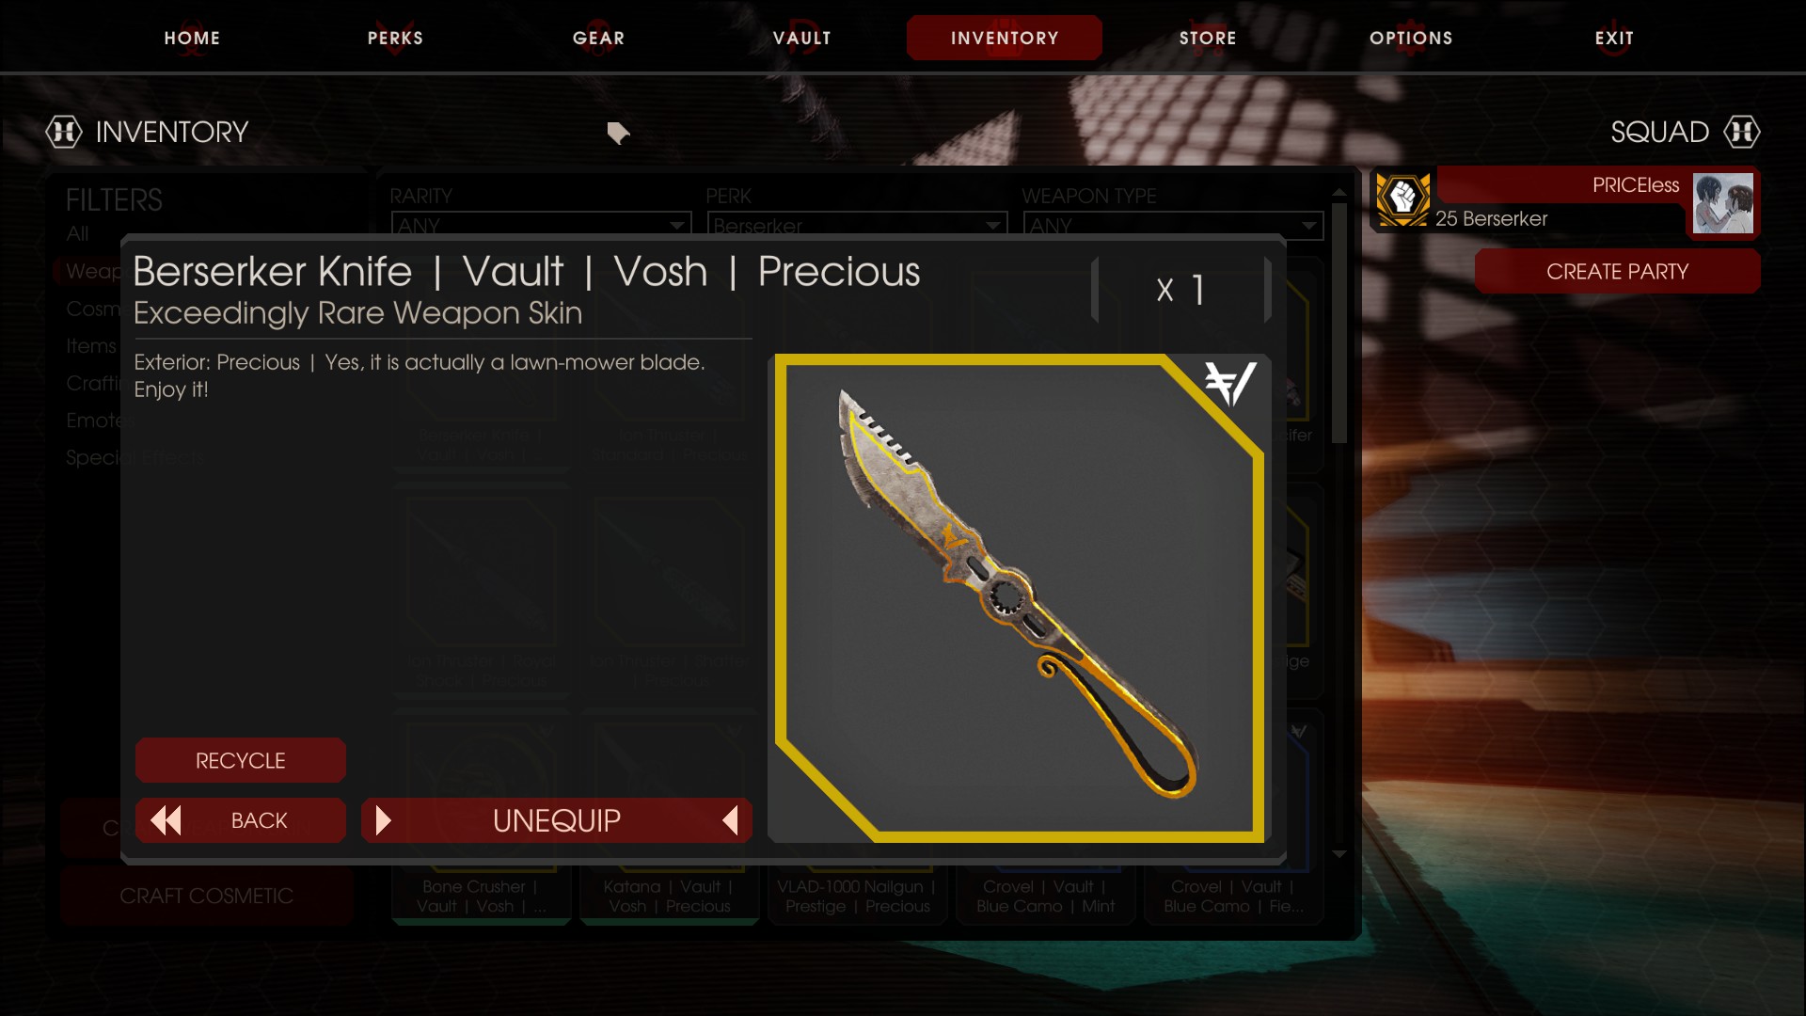Click the left arrow on UNEQUIP button
The height and width of the screenshot is (1016, 1806).
tap(730, 820)
